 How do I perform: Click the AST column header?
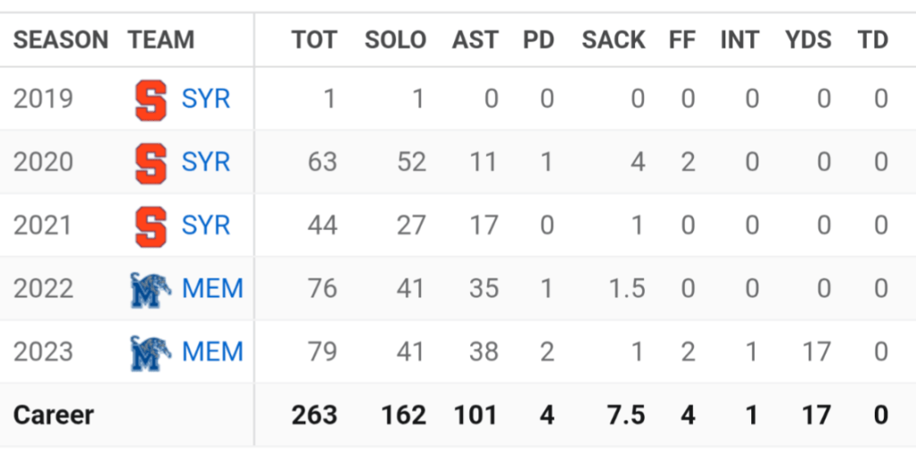[x=475, y=40]
